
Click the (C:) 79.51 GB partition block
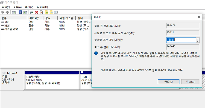click(86, 81)
